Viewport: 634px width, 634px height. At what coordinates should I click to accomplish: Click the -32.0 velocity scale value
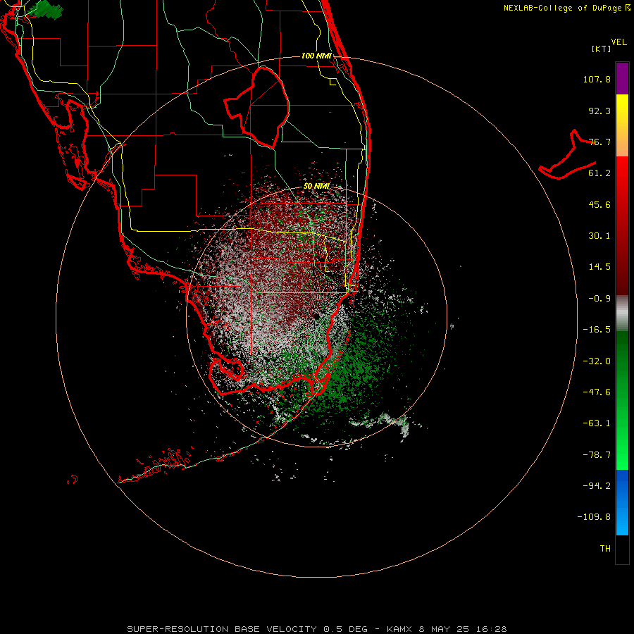(x=597, y=361)
